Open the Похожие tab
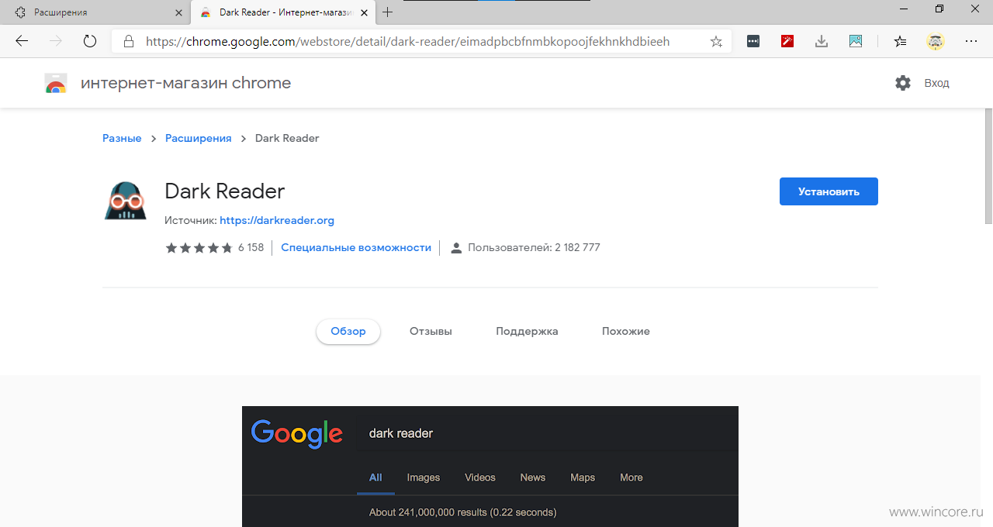The height and width of the screenshot is (527, 993). pyautogui.click(x=626, y=331)
